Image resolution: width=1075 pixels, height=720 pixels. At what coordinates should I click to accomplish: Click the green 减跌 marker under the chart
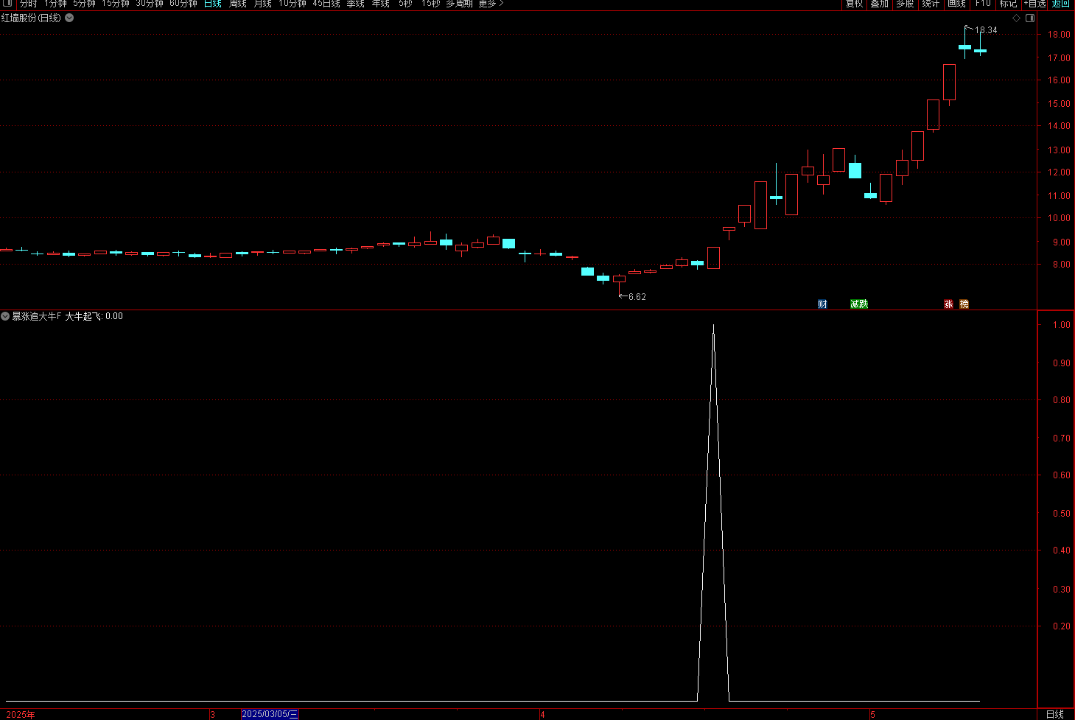(859, 304)
